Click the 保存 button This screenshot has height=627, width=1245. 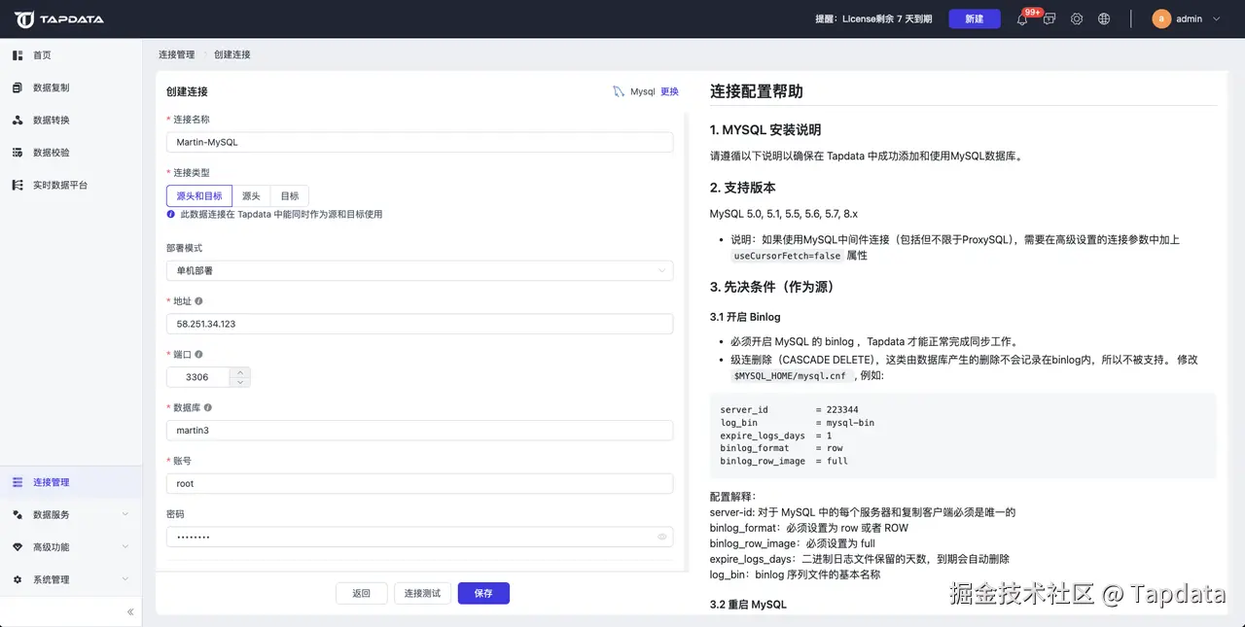click(483, 593)
